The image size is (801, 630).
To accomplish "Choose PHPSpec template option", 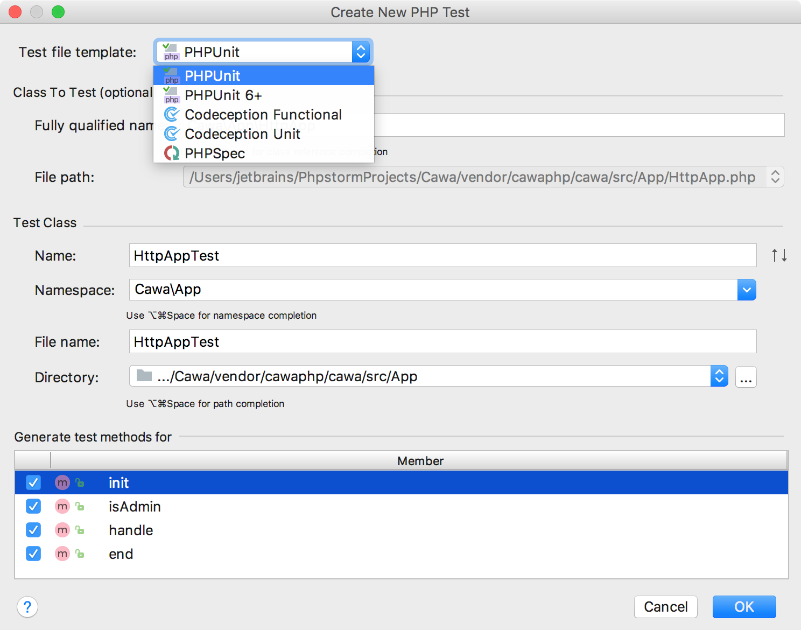I will [x=264, y=153].
